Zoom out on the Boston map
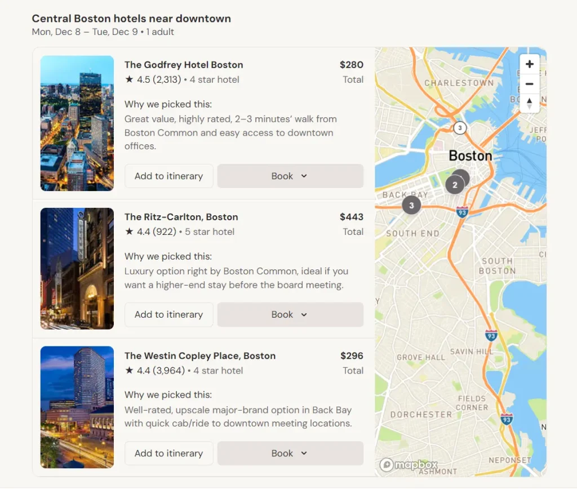Image resolution: width=577 pixels, height=489 pixels. (529, 83)
